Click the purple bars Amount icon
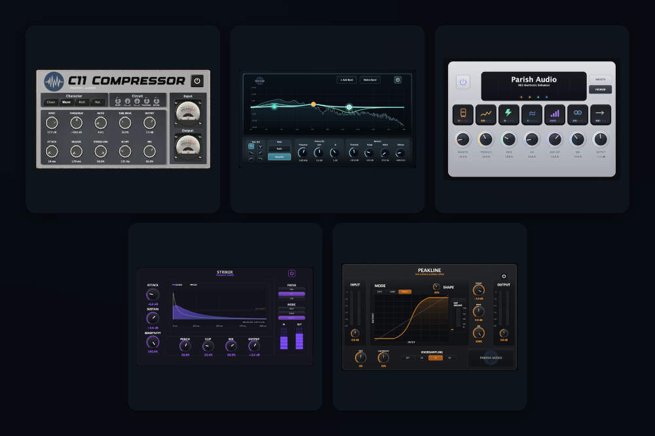Screen dimensions: 655x436 (555, 114)
